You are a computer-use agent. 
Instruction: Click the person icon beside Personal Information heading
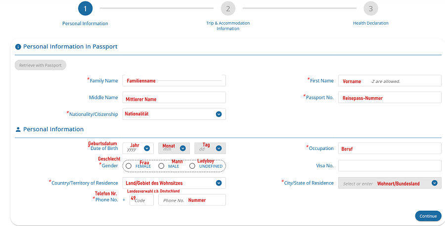coord(18,130)
